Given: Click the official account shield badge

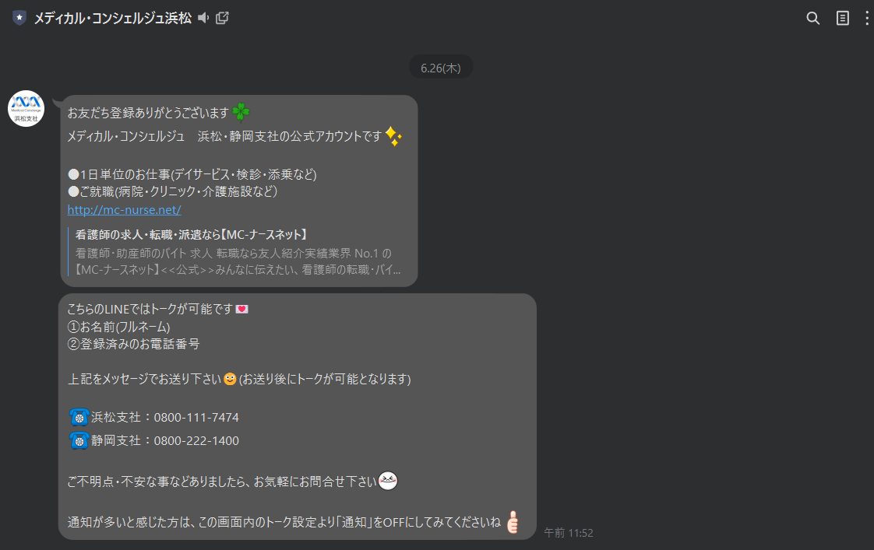Looking at the screenshot, I should click(19, 18).
